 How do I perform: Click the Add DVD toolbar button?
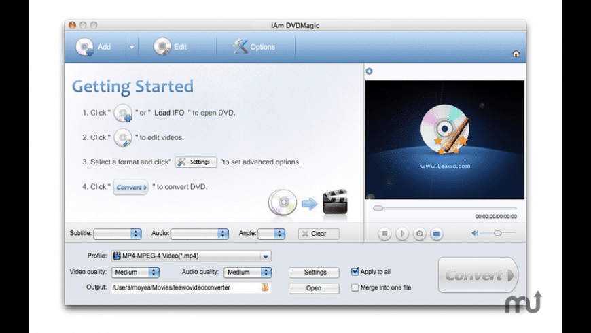[x=94, y=47]
